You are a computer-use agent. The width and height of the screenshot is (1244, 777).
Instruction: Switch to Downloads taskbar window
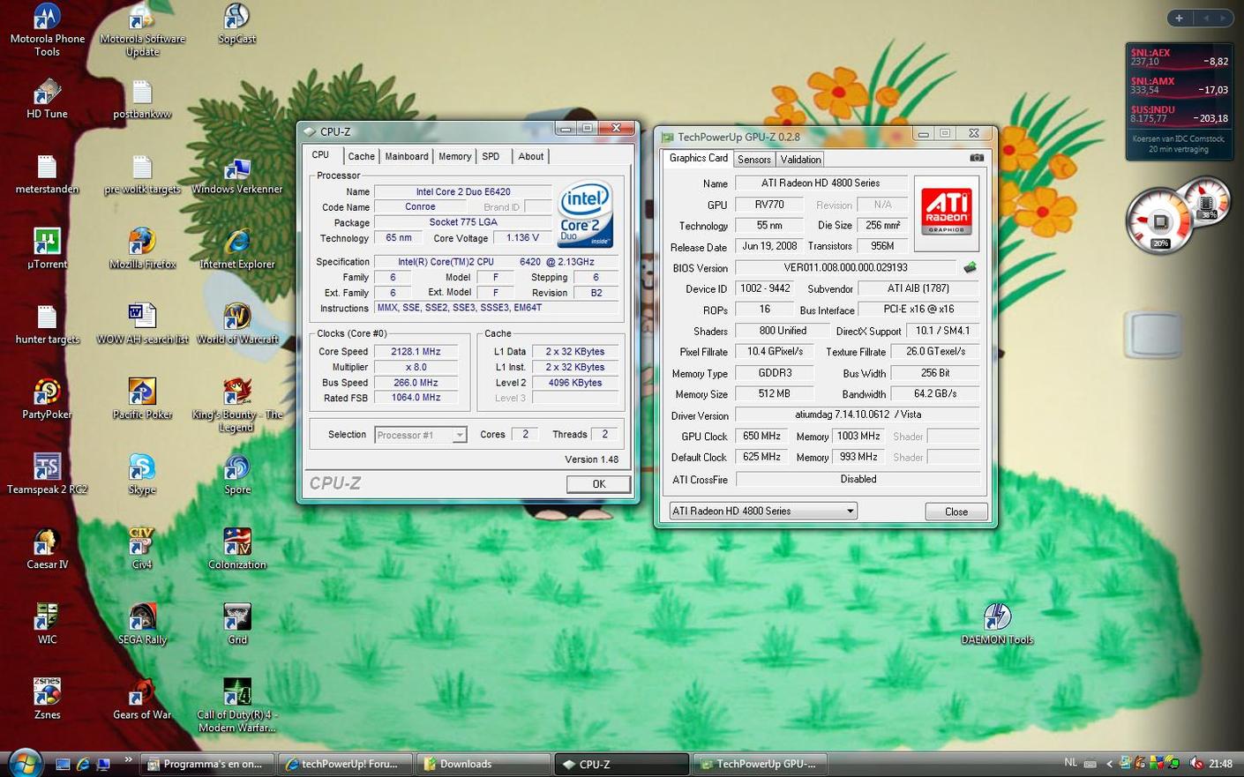(483, 764)
